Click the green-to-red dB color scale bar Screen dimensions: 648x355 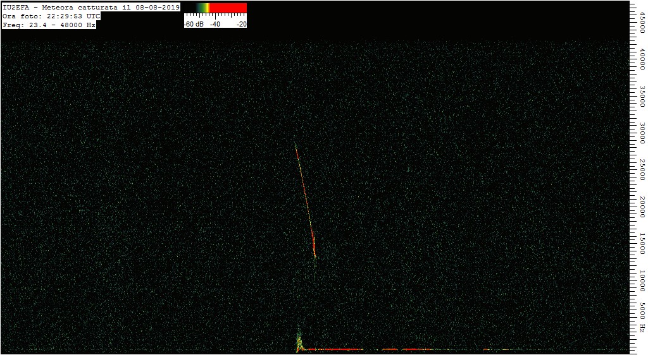215,8
